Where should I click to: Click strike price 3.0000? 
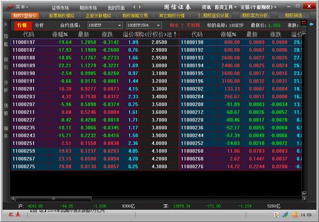(x=159, y=65)
